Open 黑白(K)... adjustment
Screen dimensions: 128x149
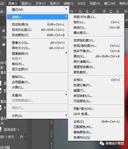coord(96,56)
